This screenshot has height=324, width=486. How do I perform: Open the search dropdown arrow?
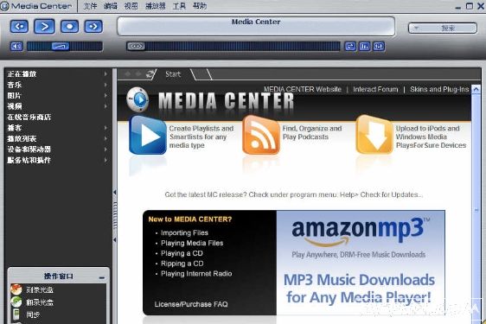(416, 29)
